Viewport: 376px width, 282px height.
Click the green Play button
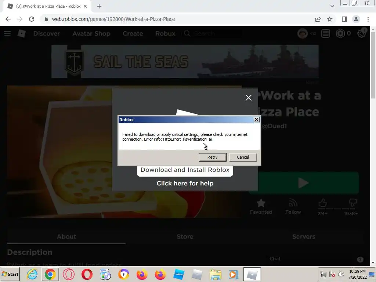pos(304,183)
